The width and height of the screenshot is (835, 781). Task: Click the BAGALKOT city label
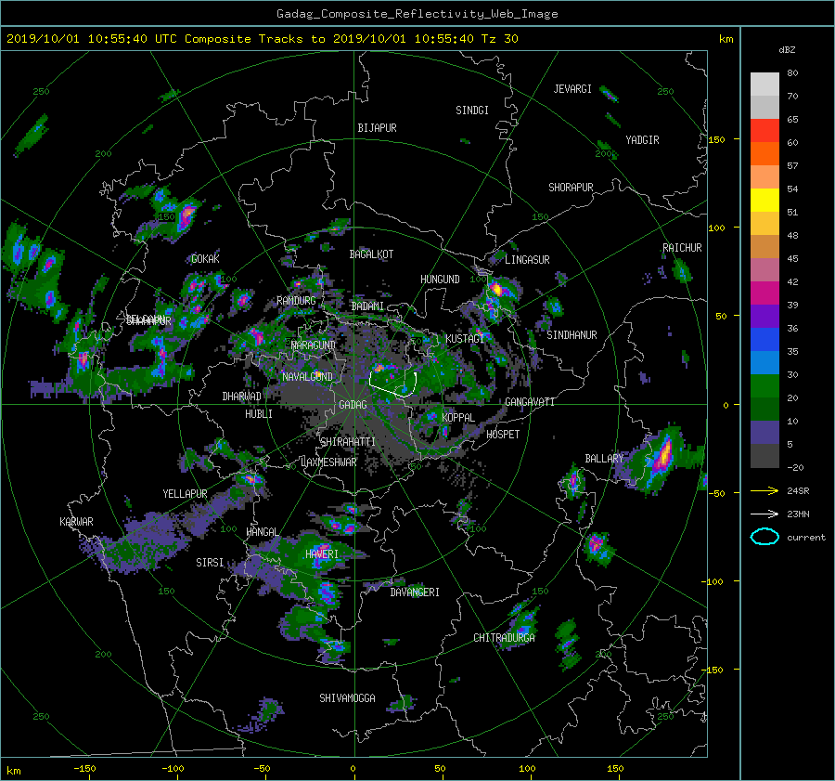click(x=371, y=254)
